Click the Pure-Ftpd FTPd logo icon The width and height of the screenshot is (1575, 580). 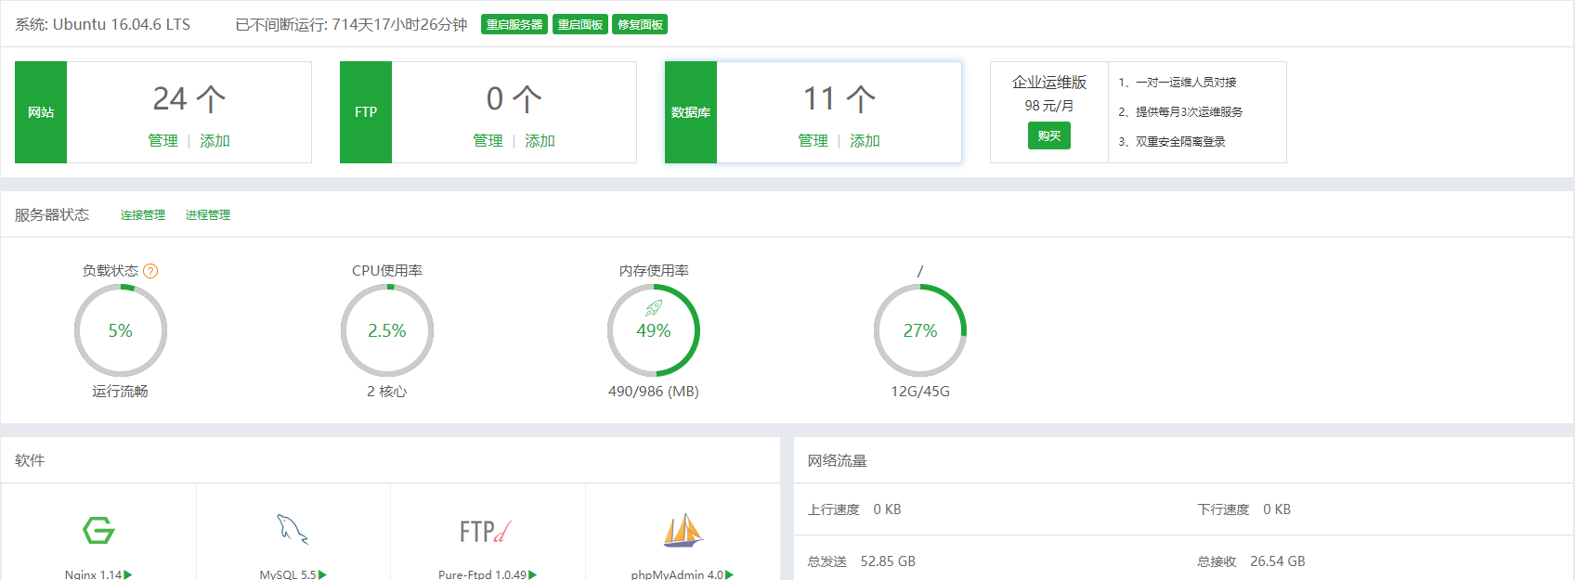point(486,532)
